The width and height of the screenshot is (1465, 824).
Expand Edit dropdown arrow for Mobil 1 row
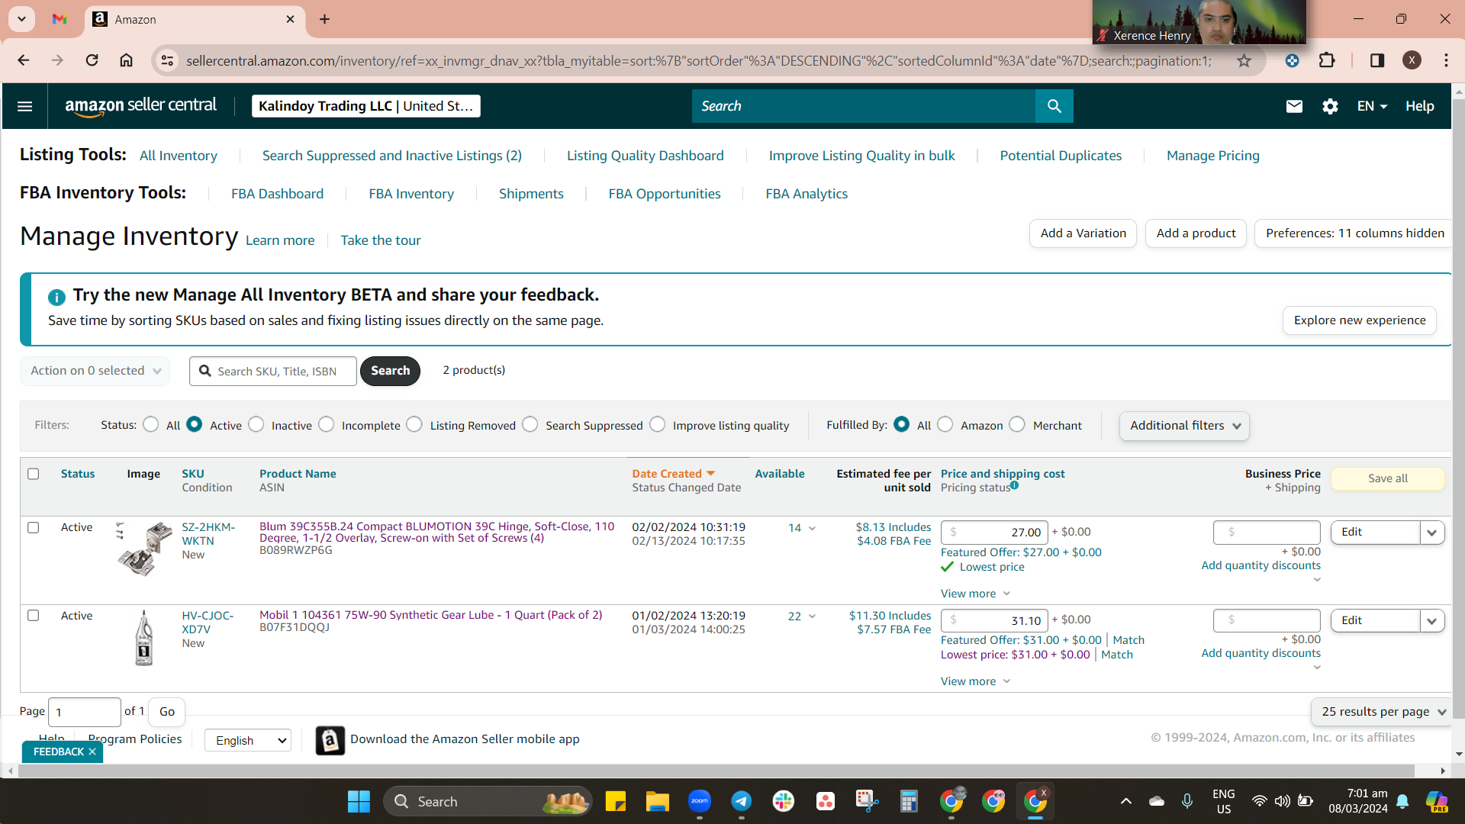(x=1432, y=620)
